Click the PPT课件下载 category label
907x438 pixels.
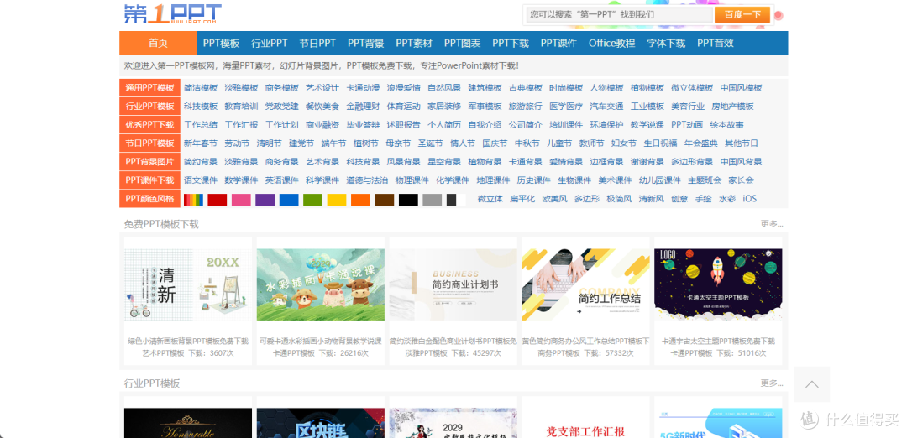pos(149,180)
